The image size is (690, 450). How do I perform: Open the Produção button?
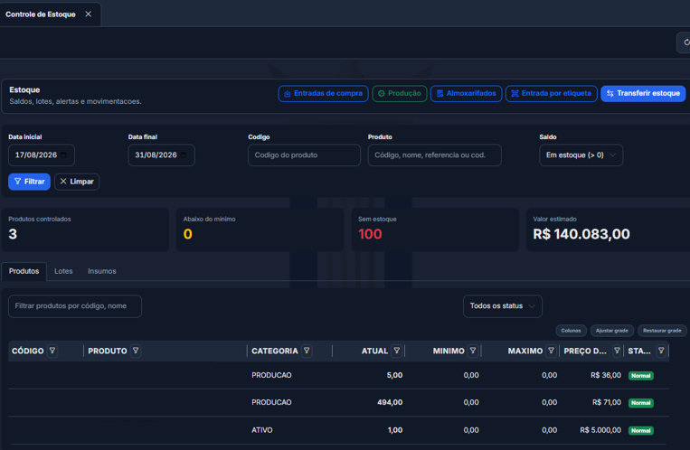point(400,94)
